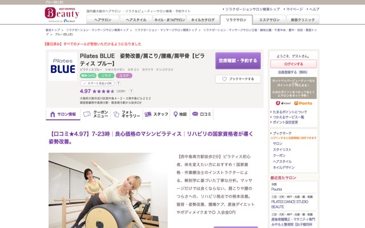Open the Pilates BLUE salon logo image
365x228 pixels.
pyautogui.click(x=63, y=67)
